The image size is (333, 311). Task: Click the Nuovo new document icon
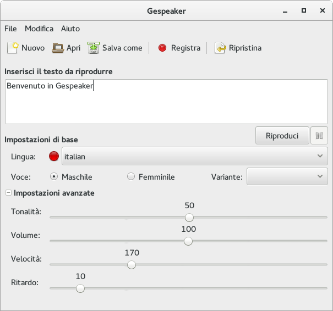[13, 48]
